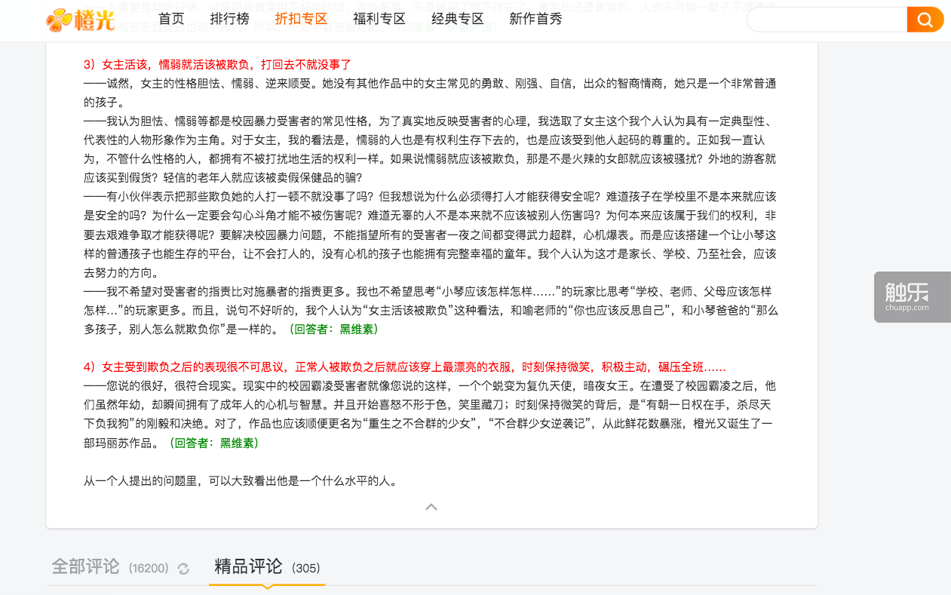951x595 pixels.
Task: Go to the 排行榜 page
Action: click(230, 19)
